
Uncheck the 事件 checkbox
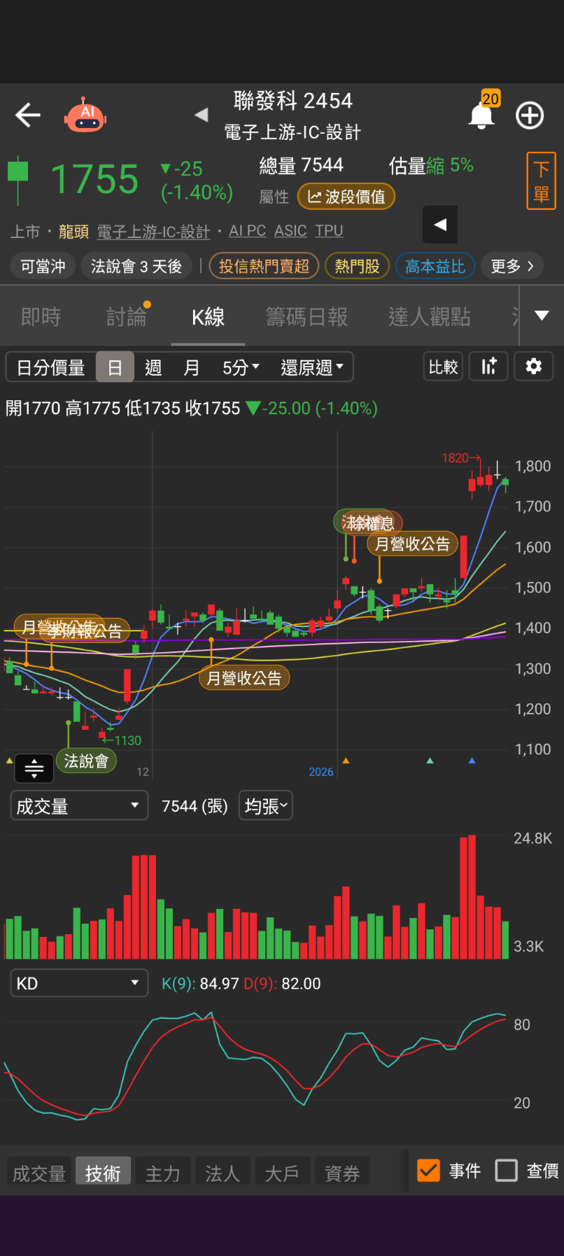[428, 1171]
